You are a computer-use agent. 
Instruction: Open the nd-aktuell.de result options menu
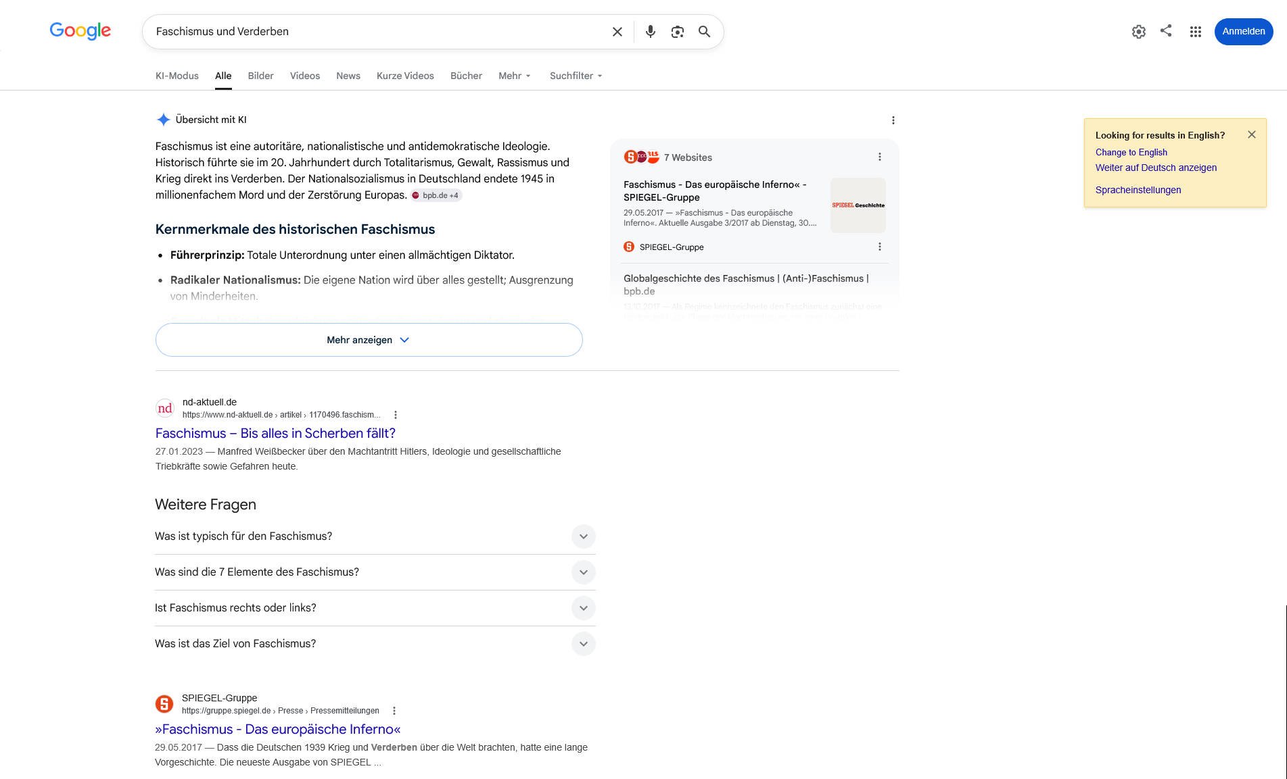(x=396, y=415)
